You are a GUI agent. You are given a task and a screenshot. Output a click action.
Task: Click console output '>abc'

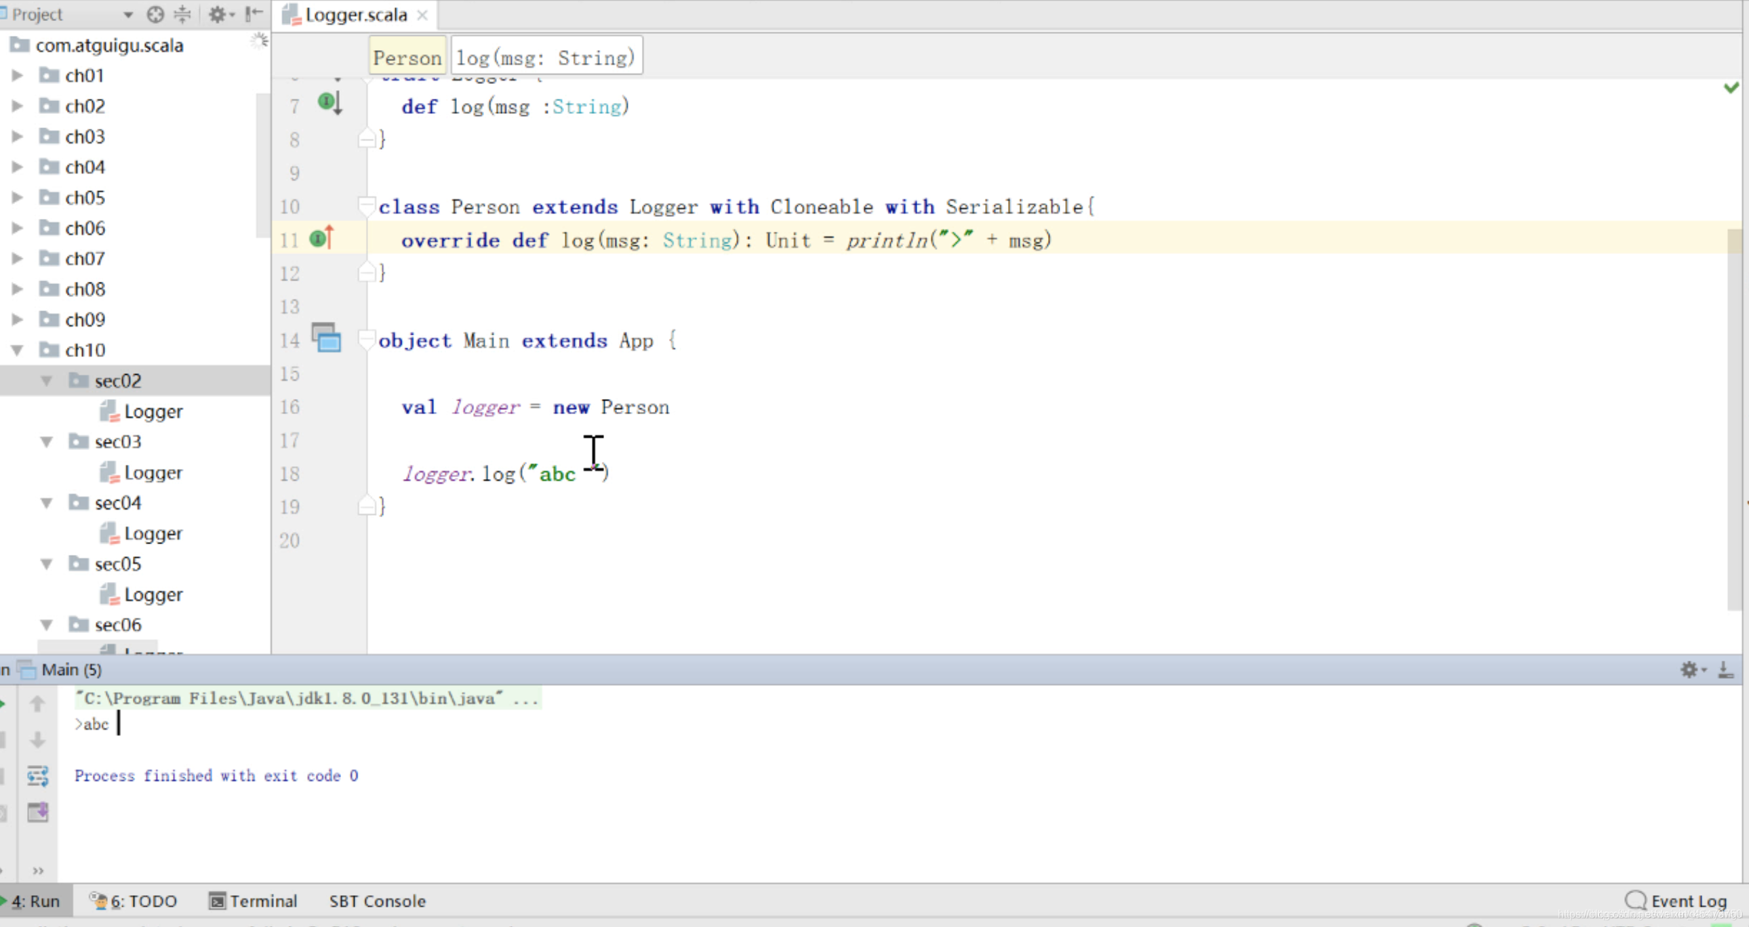(92, 724)
